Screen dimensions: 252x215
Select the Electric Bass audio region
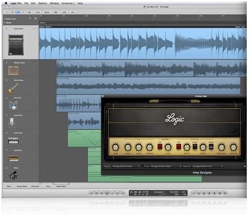click(x=149, y=86)
